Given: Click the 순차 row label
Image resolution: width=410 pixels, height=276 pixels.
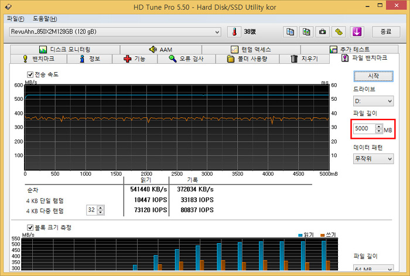Looking at the screenshot, I should coord(33,190).
